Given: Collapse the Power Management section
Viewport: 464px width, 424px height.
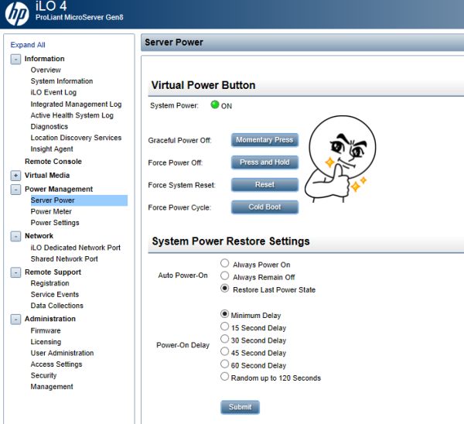Looking at the screenshot, I should [15, 190].
